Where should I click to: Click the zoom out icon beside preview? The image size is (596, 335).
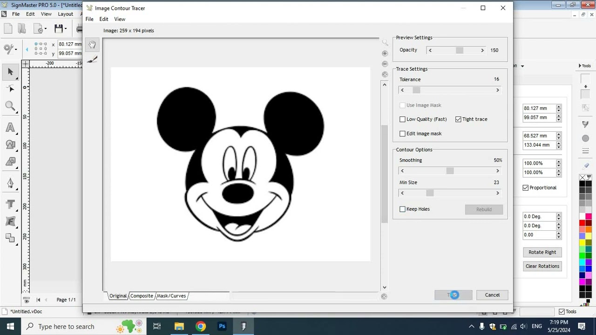click(x=385, y=64)
